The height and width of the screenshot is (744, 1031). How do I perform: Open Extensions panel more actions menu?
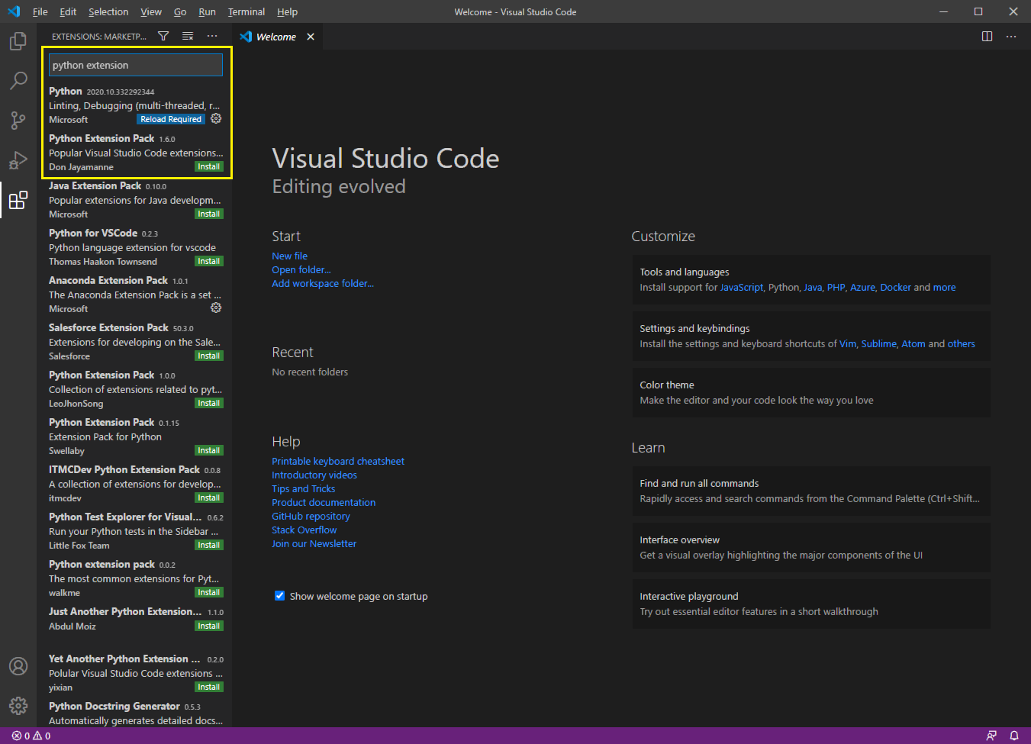pos(212,36)
